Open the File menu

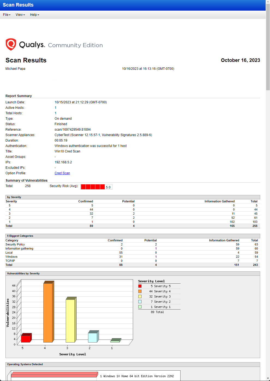(6, 15)
